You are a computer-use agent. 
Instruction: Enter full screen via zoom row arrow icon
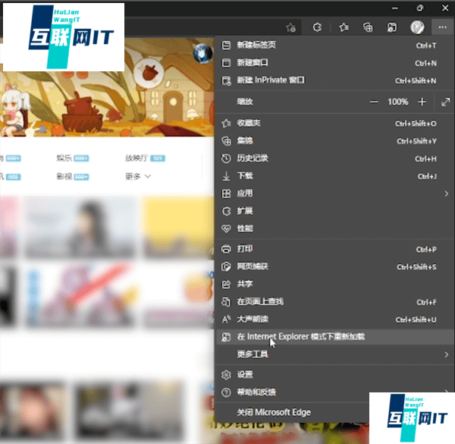tap(443, 102)
